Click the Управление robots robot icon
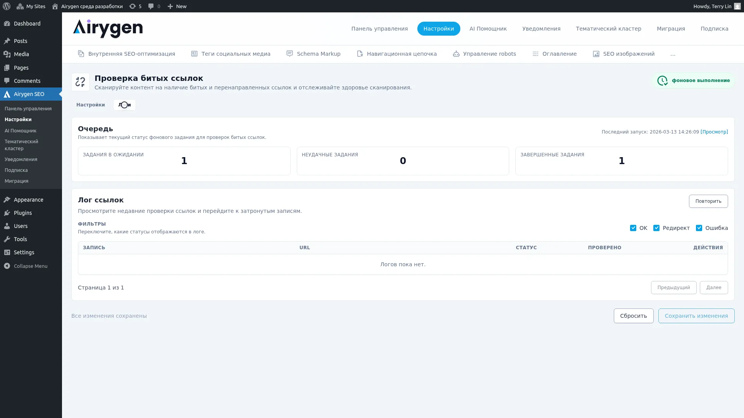This screenshot has height=418, width=744. 456,54
